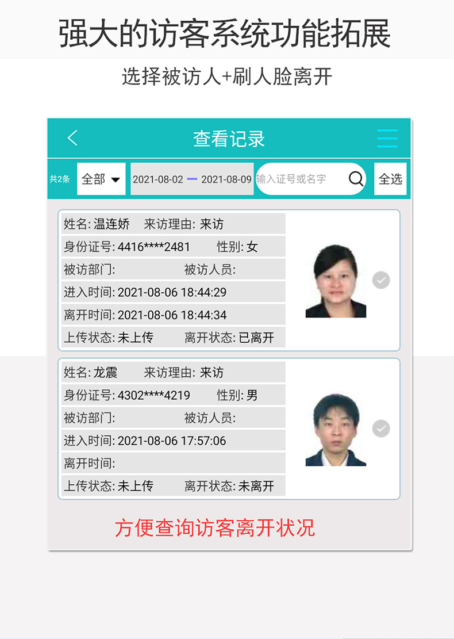Select entry time 2021-08-06 17:57:06
Image resolution: width=454 pixels, height=639 pixels.
pyautogui.click(x=172, y=441)
